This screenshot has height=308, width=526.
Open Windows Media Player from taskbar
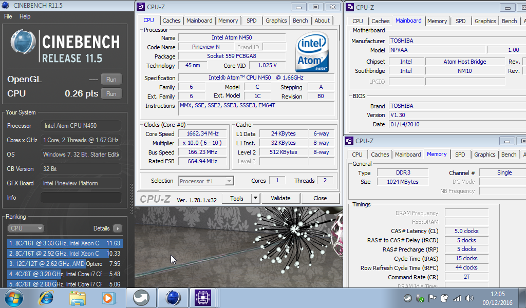click(108, 298)
